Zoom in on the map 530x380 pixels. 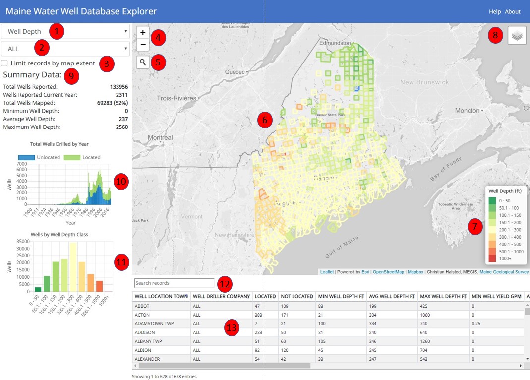[x=143, y=32]
